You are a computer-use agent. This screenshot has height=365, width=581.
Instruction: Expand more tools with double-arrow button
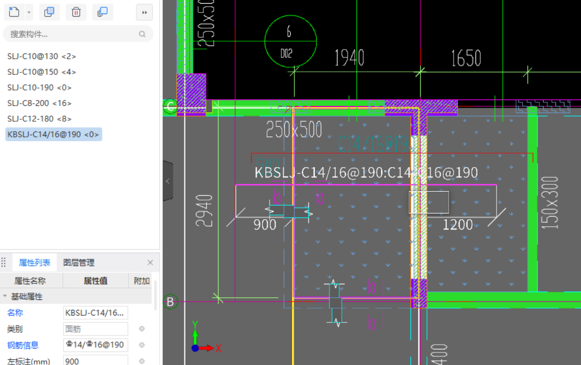coord(144,12)
